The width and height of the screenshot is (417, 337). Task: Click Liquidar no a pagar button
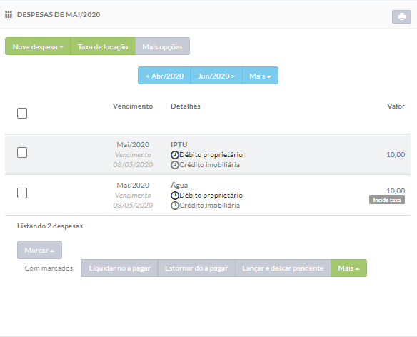point(120,268)
